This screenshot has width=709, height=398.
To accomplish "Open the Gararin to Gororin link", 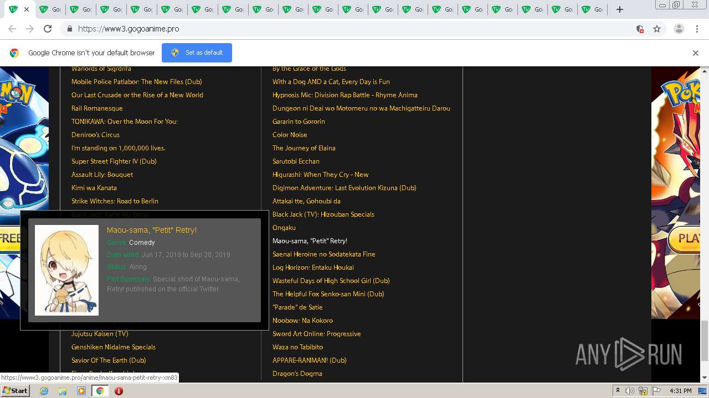I will point(299,122).
